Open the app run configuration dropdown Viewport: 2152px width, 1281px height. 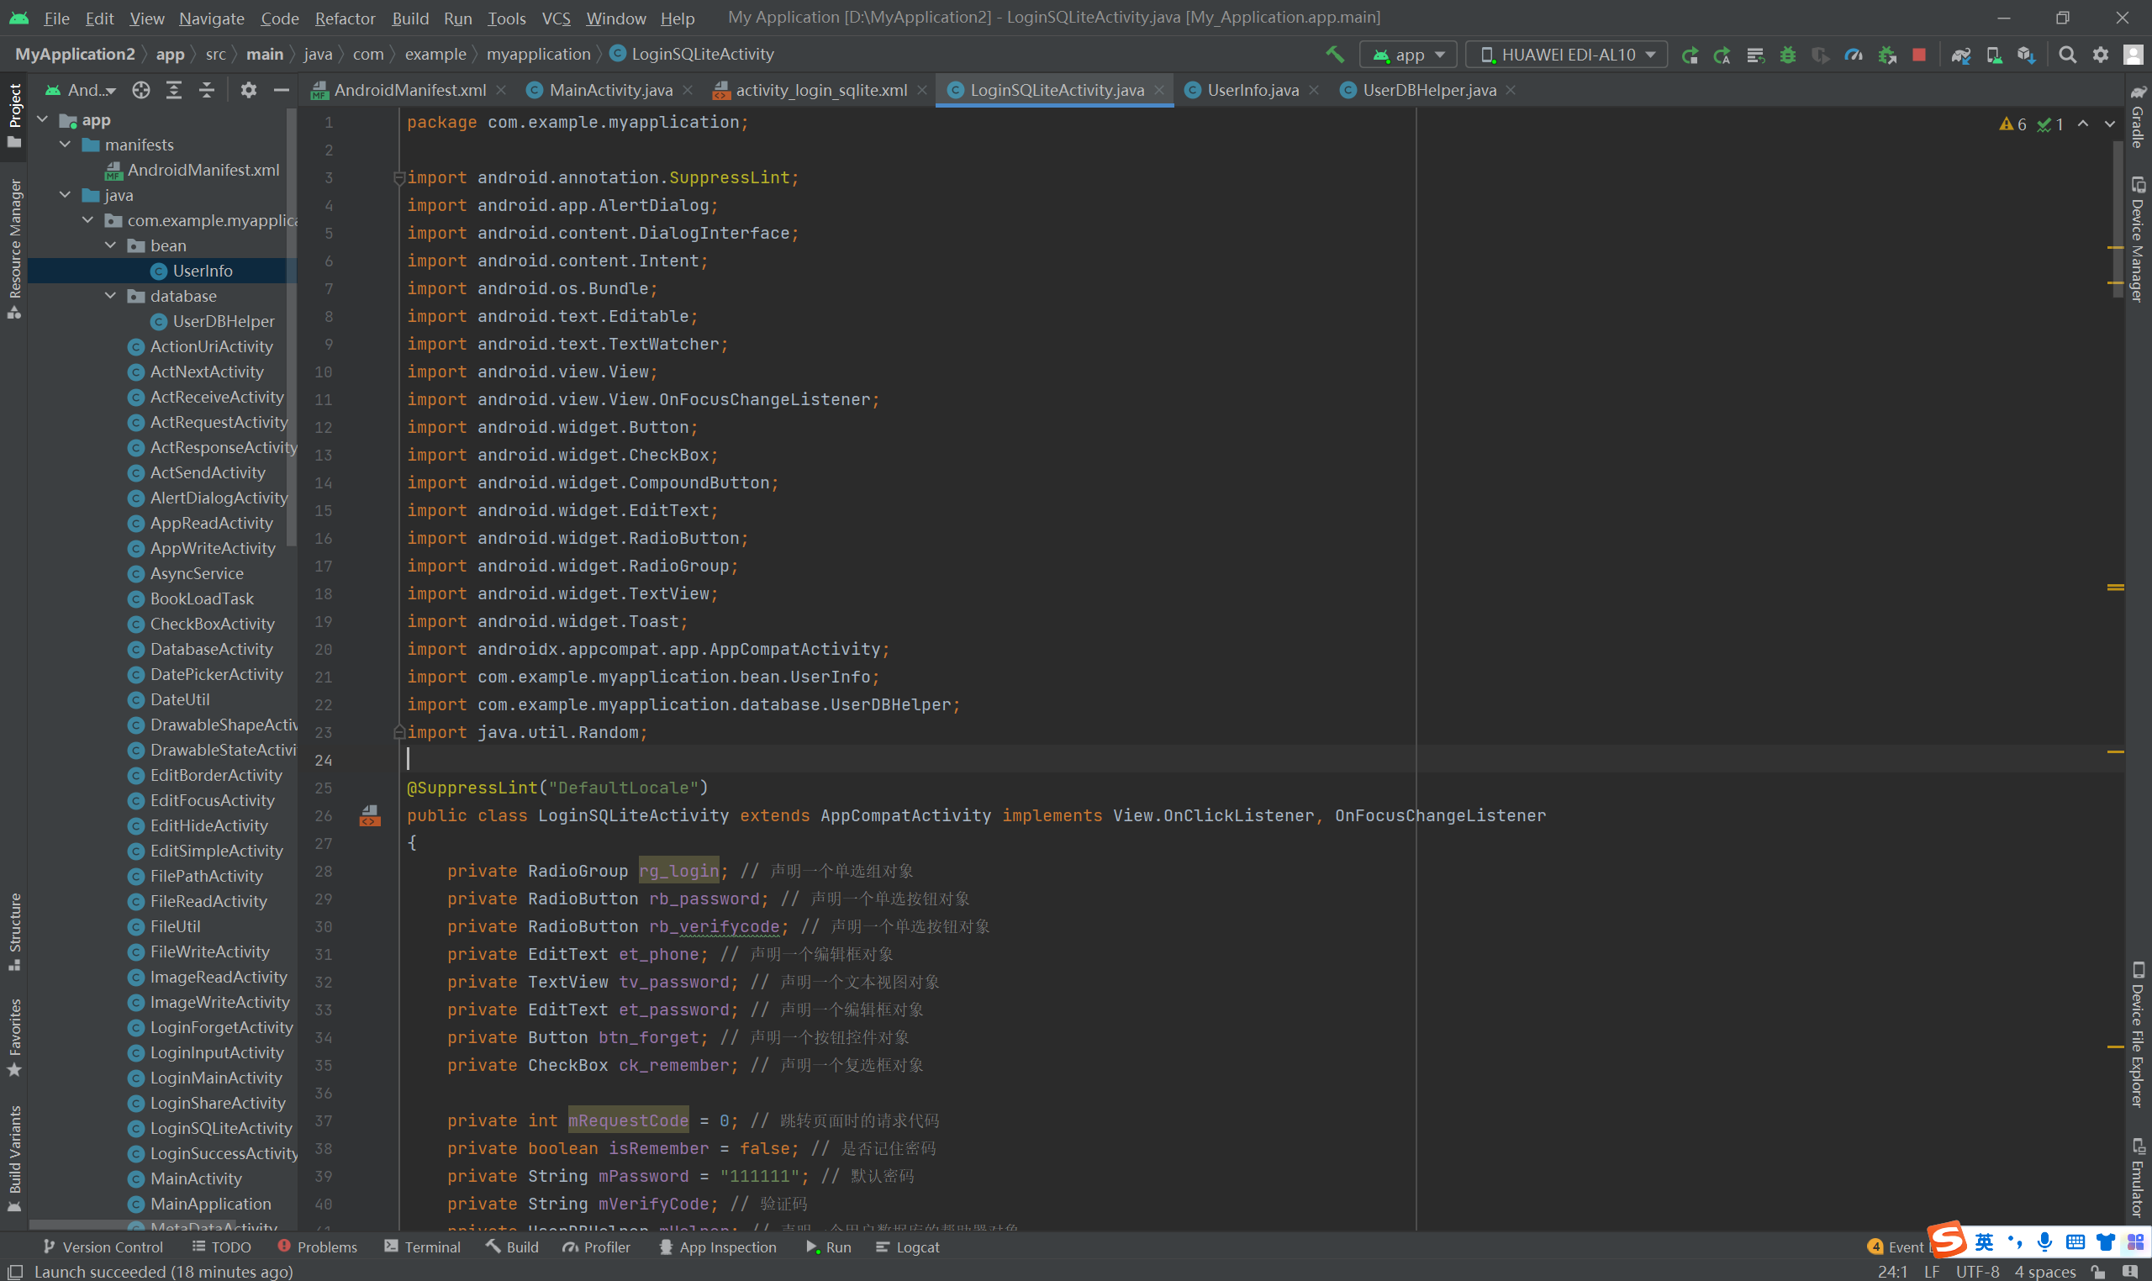(x=1409, y=55)
